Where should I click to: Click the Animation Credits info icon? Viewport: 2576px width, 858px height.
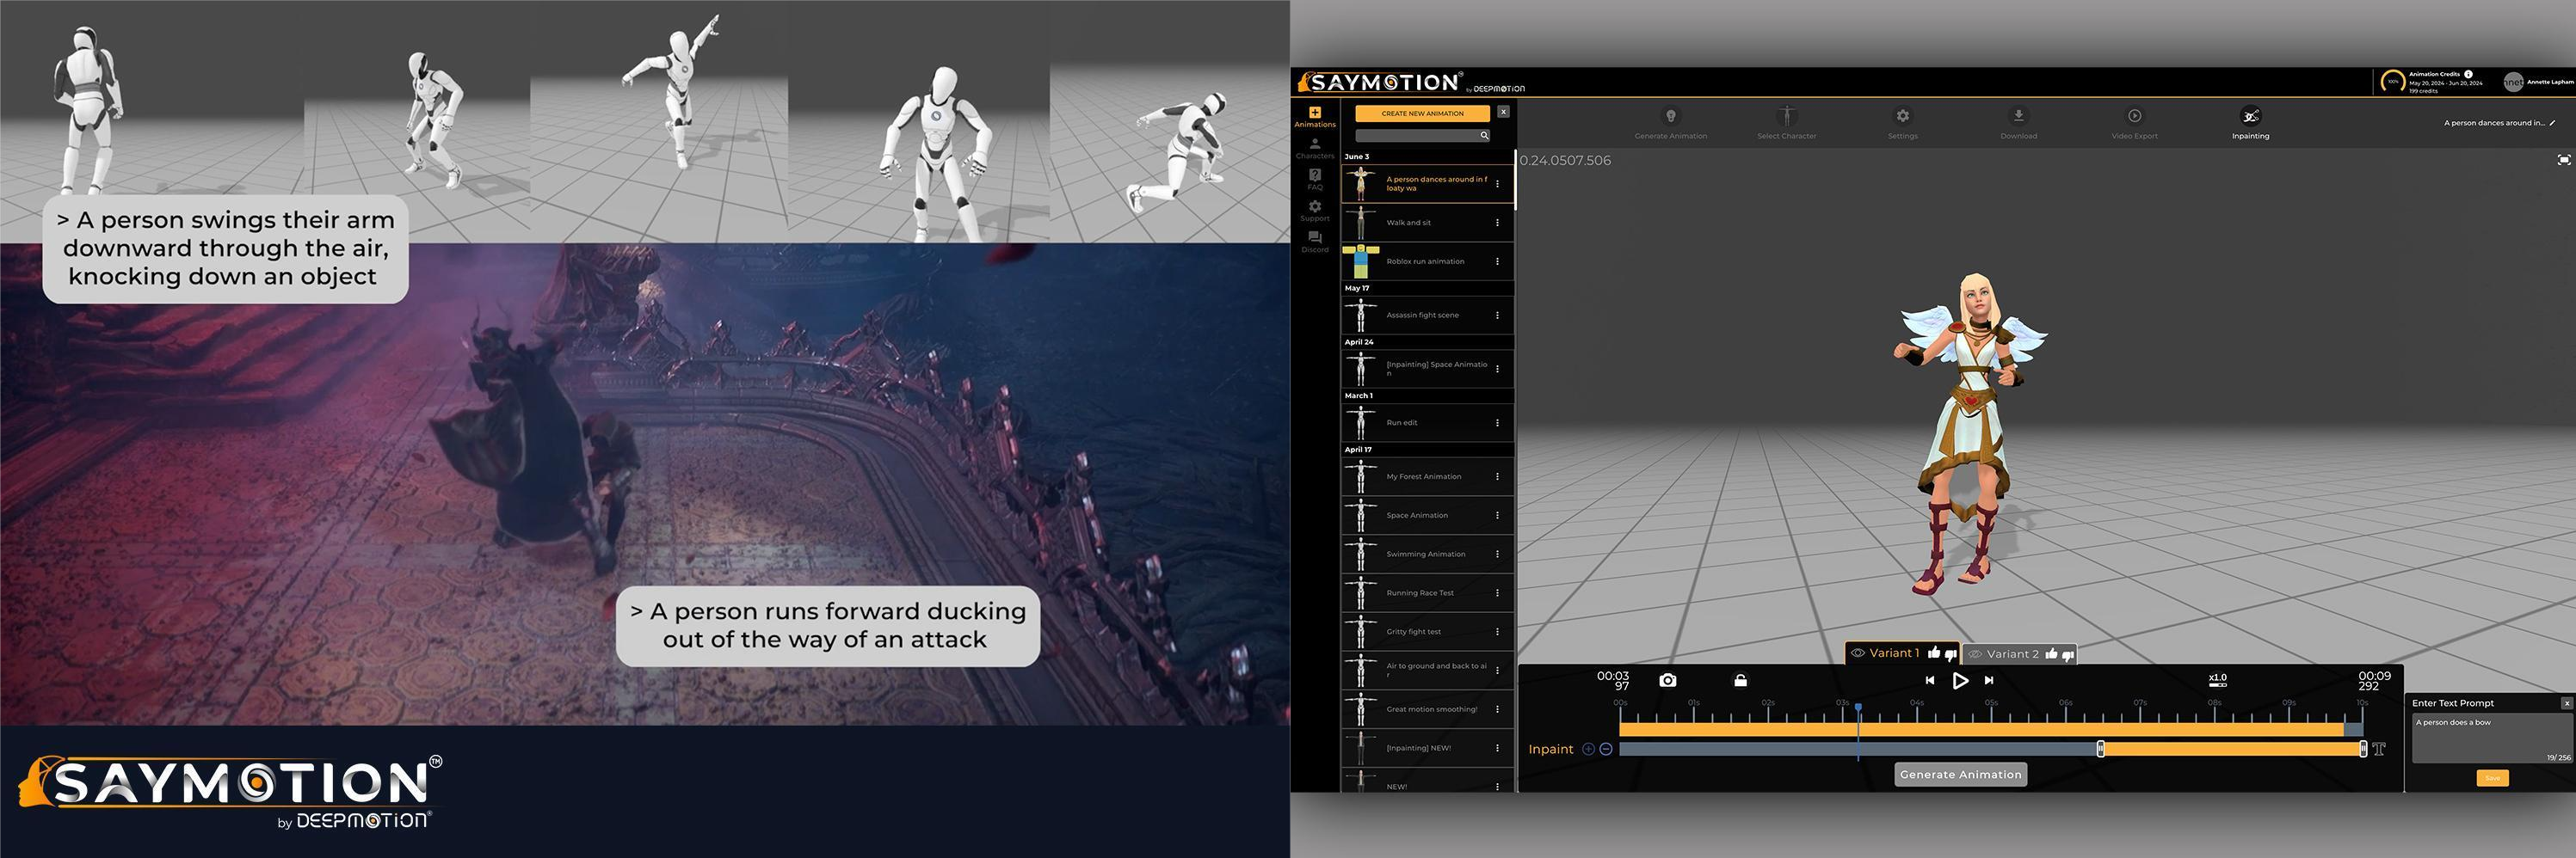tap(2468, 74)
